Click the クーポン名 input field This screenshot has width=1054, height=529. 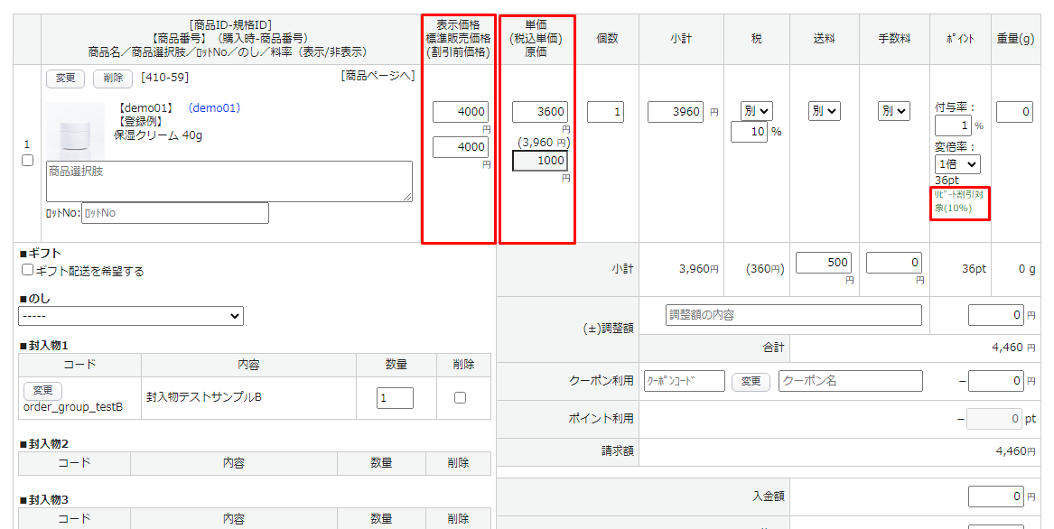point(851,380)
